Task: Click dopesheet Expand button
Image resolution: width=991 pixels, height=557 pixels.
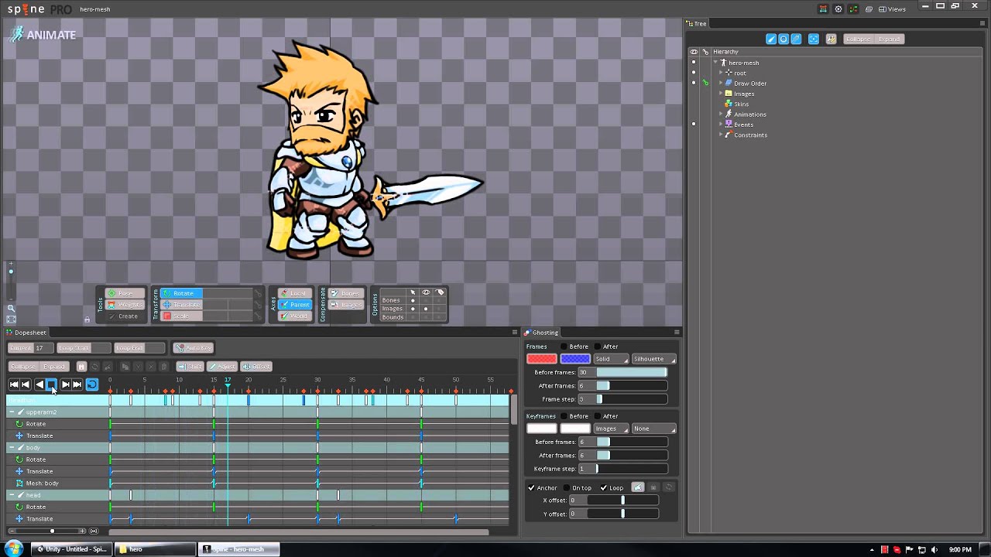Action: 54,367
